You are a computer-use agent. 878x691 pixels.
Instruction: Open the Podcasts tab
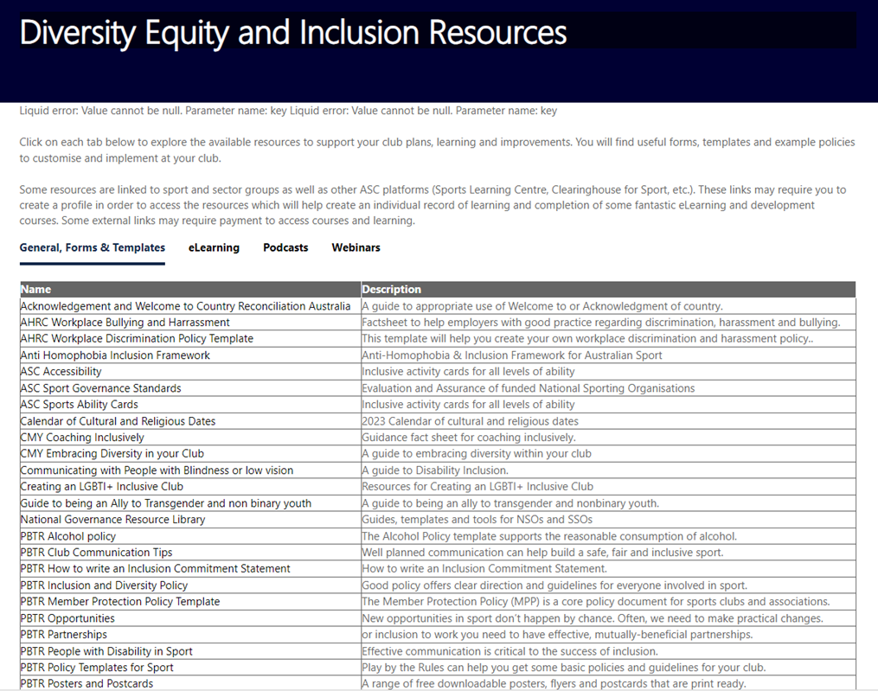(285, 247)
